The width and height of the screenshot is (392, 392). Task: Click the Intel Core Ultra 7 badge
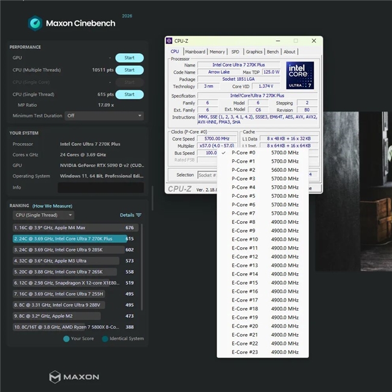coord(300,75)
